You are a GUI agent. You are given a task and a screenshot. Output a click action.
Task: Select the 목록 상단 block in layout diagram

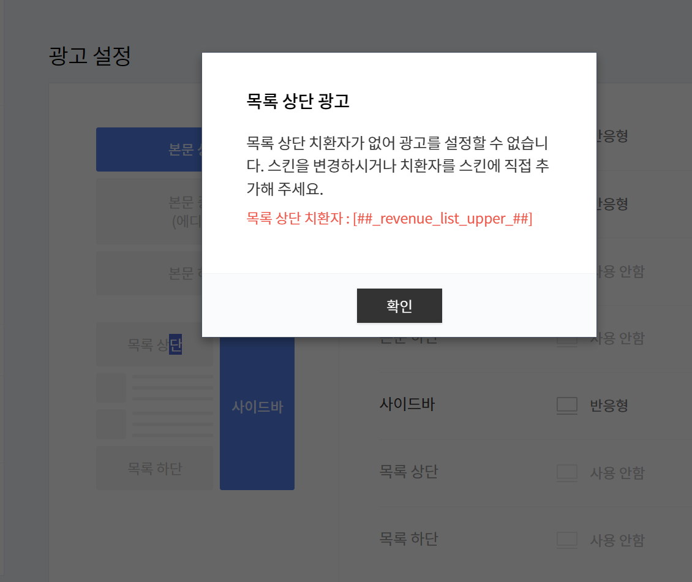coord(154,344)
